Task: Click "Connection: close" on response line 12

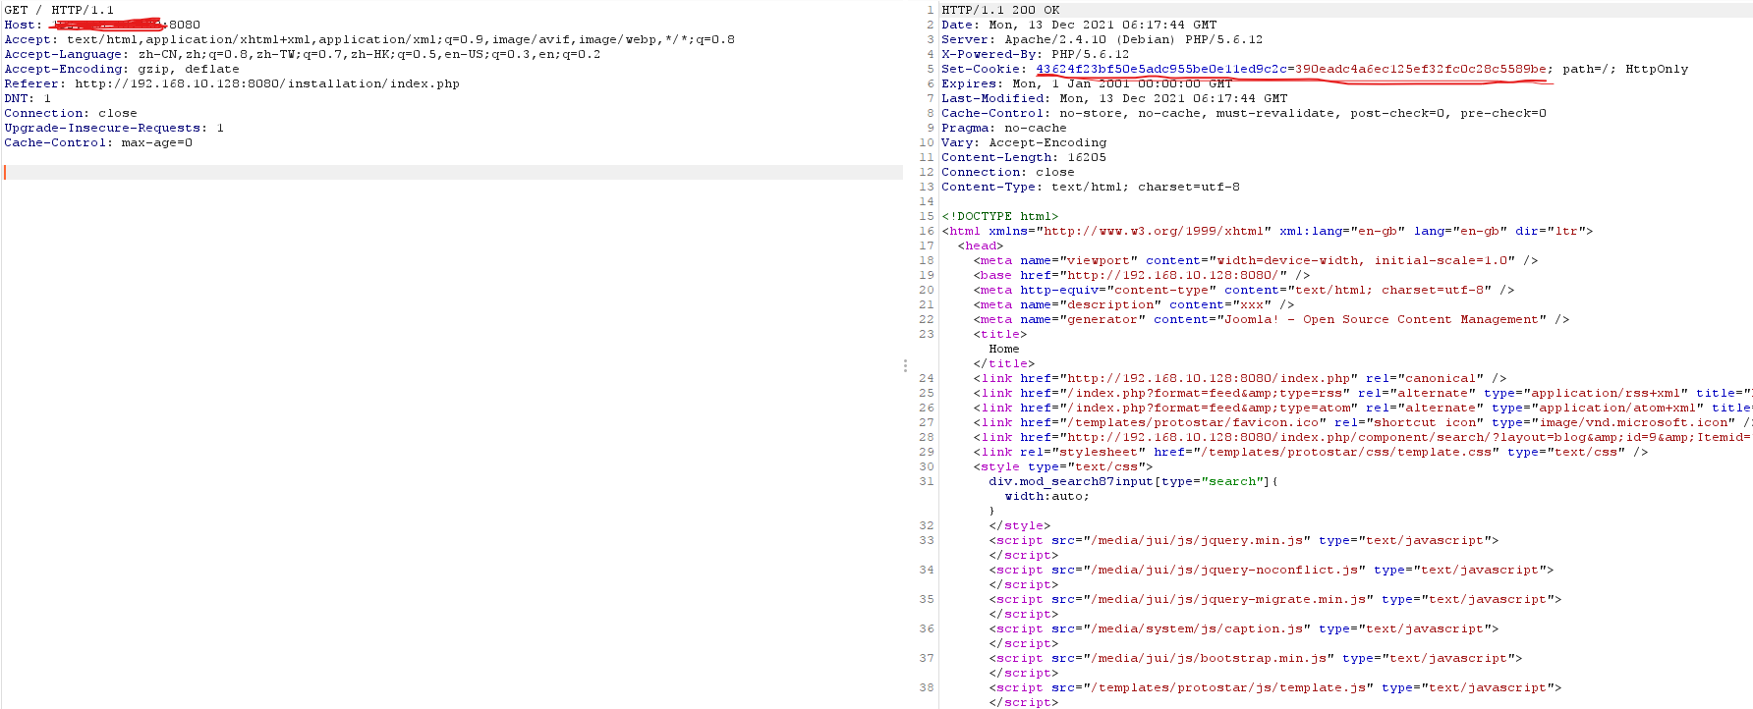Action: tap(1008, 172)
